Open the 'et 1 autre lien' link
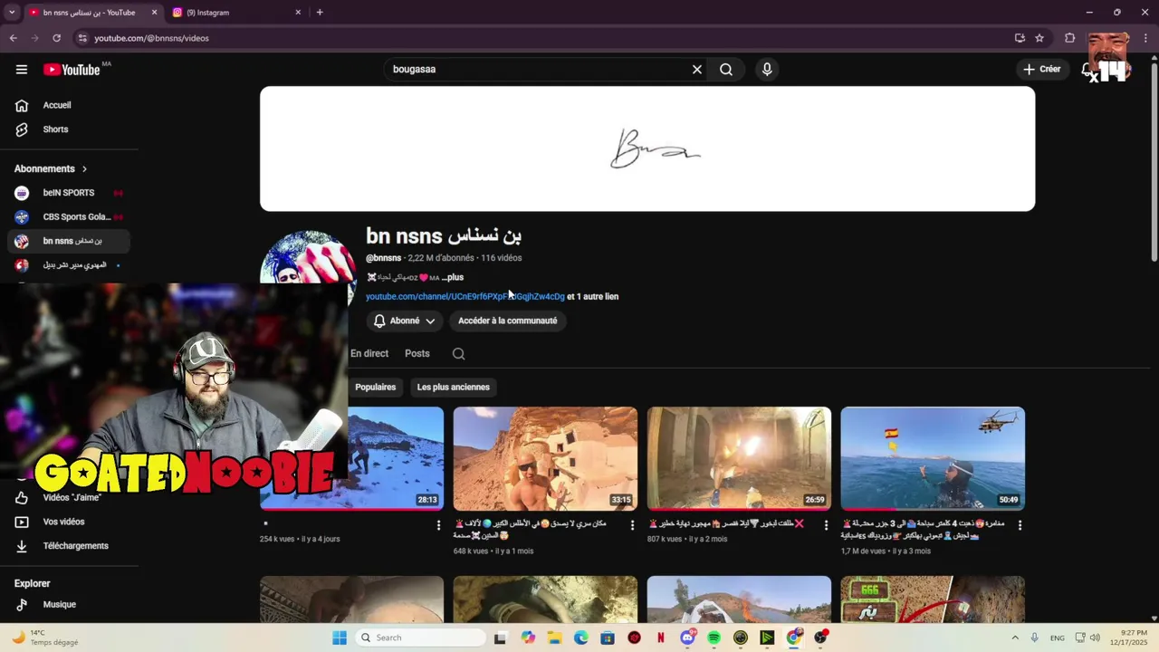The height and width of the screenshot is (652, 1159). (593, 297)
